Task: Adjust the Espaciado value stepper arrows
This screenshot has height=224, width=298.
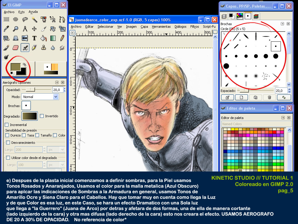Action: point(290,91)
